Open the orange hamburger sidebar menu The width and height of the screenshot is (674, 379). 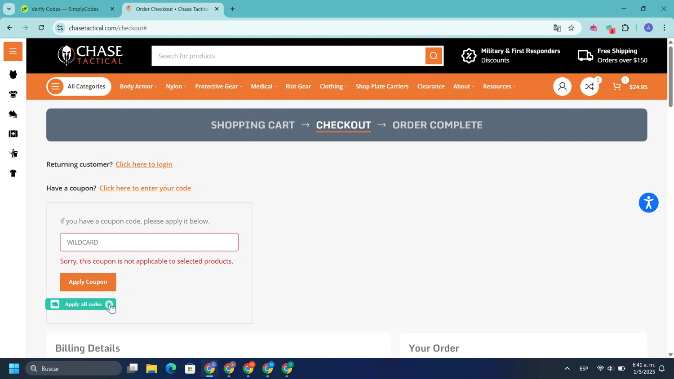13,52
